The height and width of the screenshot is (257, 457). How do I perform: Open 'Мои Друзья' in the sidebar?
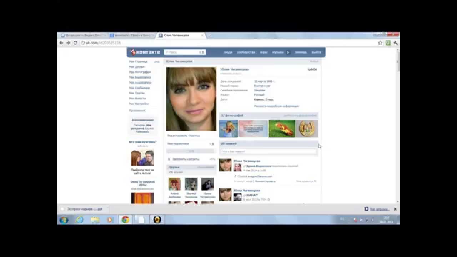click(x=137, y=67)
